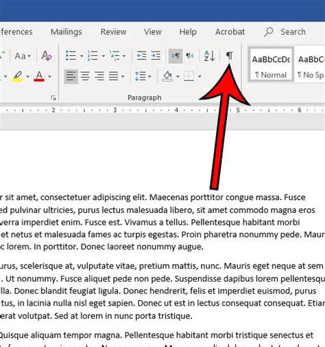Click the Sort A to Z icon
325x347 pixels.
[210, 56]
